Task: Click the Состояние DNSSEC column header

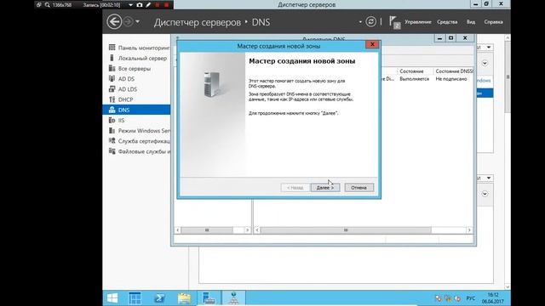Action: pos(454,71)
